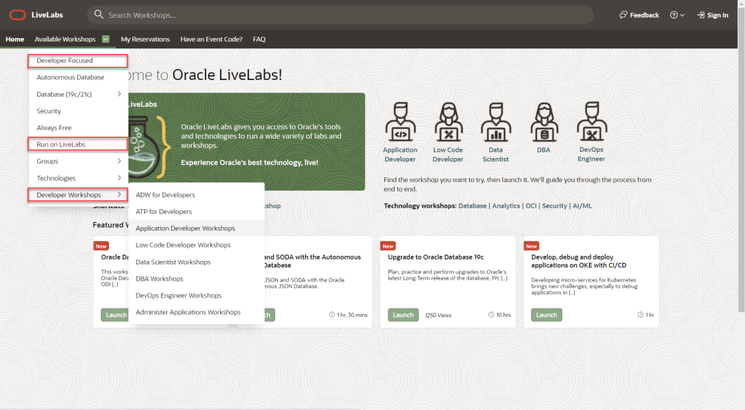Expand the Database (19c/21c) submenu
This screenshot has height=410, width=745.
119,94
